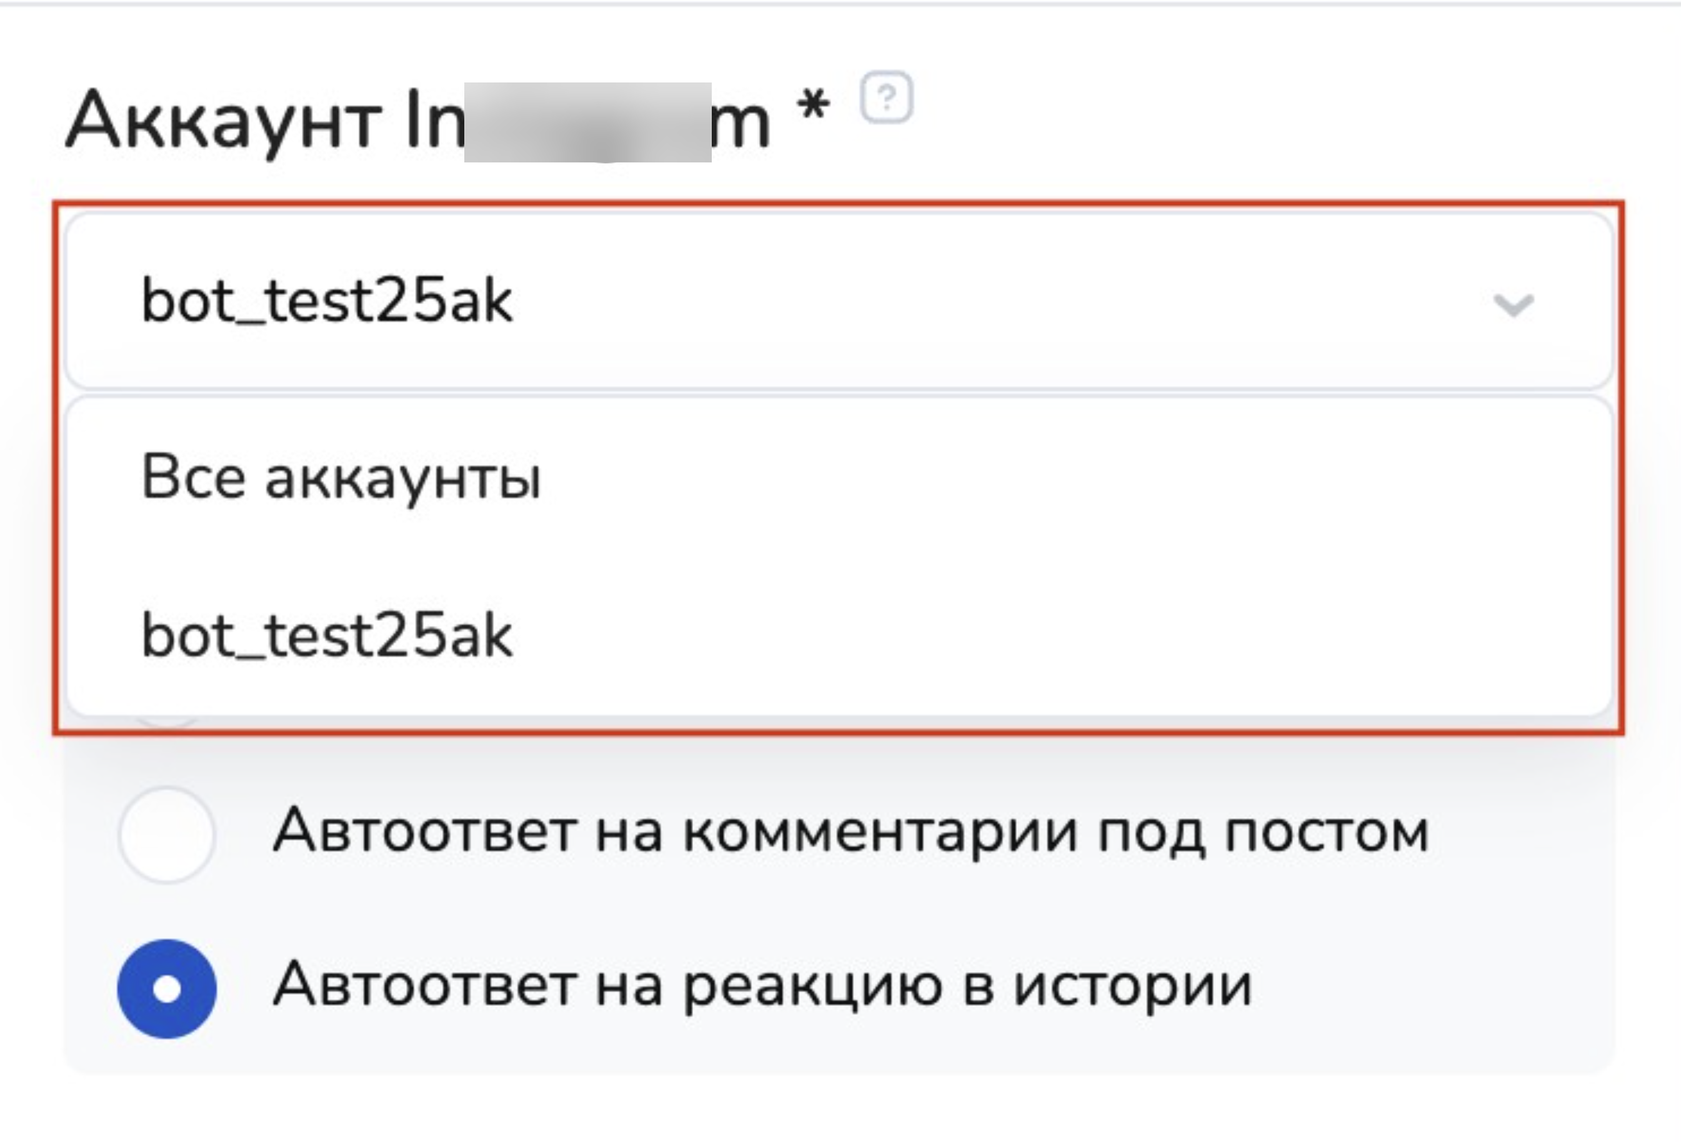1681x1142 pixels.
Task: Select radio for "Автоответ на комментарии под постом"
Action: [x=167, y=834]
